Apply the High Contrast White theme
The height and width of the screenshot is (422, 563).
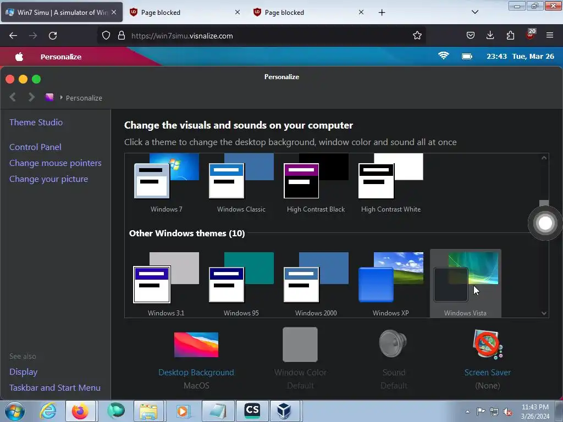pos(391,184)
